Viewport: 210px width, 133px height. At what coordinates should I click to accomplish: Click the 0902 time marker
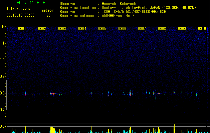point(42,29)
